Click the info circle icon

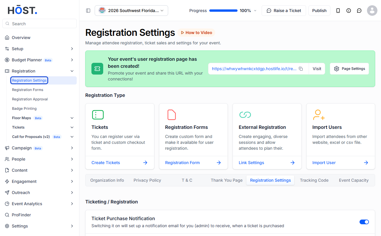point(349,11)
